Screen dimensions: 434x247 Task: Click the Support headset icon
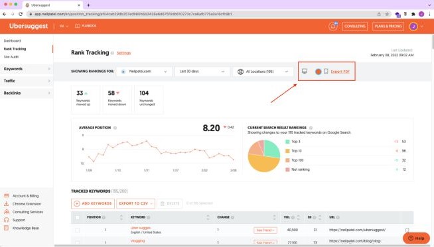[7, 220]
